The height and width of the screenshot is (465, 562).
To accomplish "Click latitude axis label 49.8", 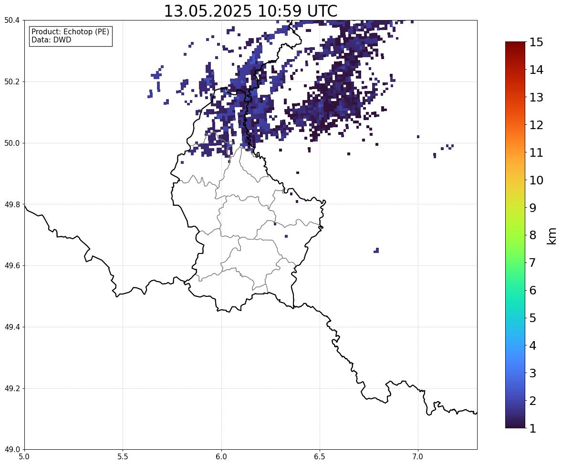I will (x=12, y=204).
